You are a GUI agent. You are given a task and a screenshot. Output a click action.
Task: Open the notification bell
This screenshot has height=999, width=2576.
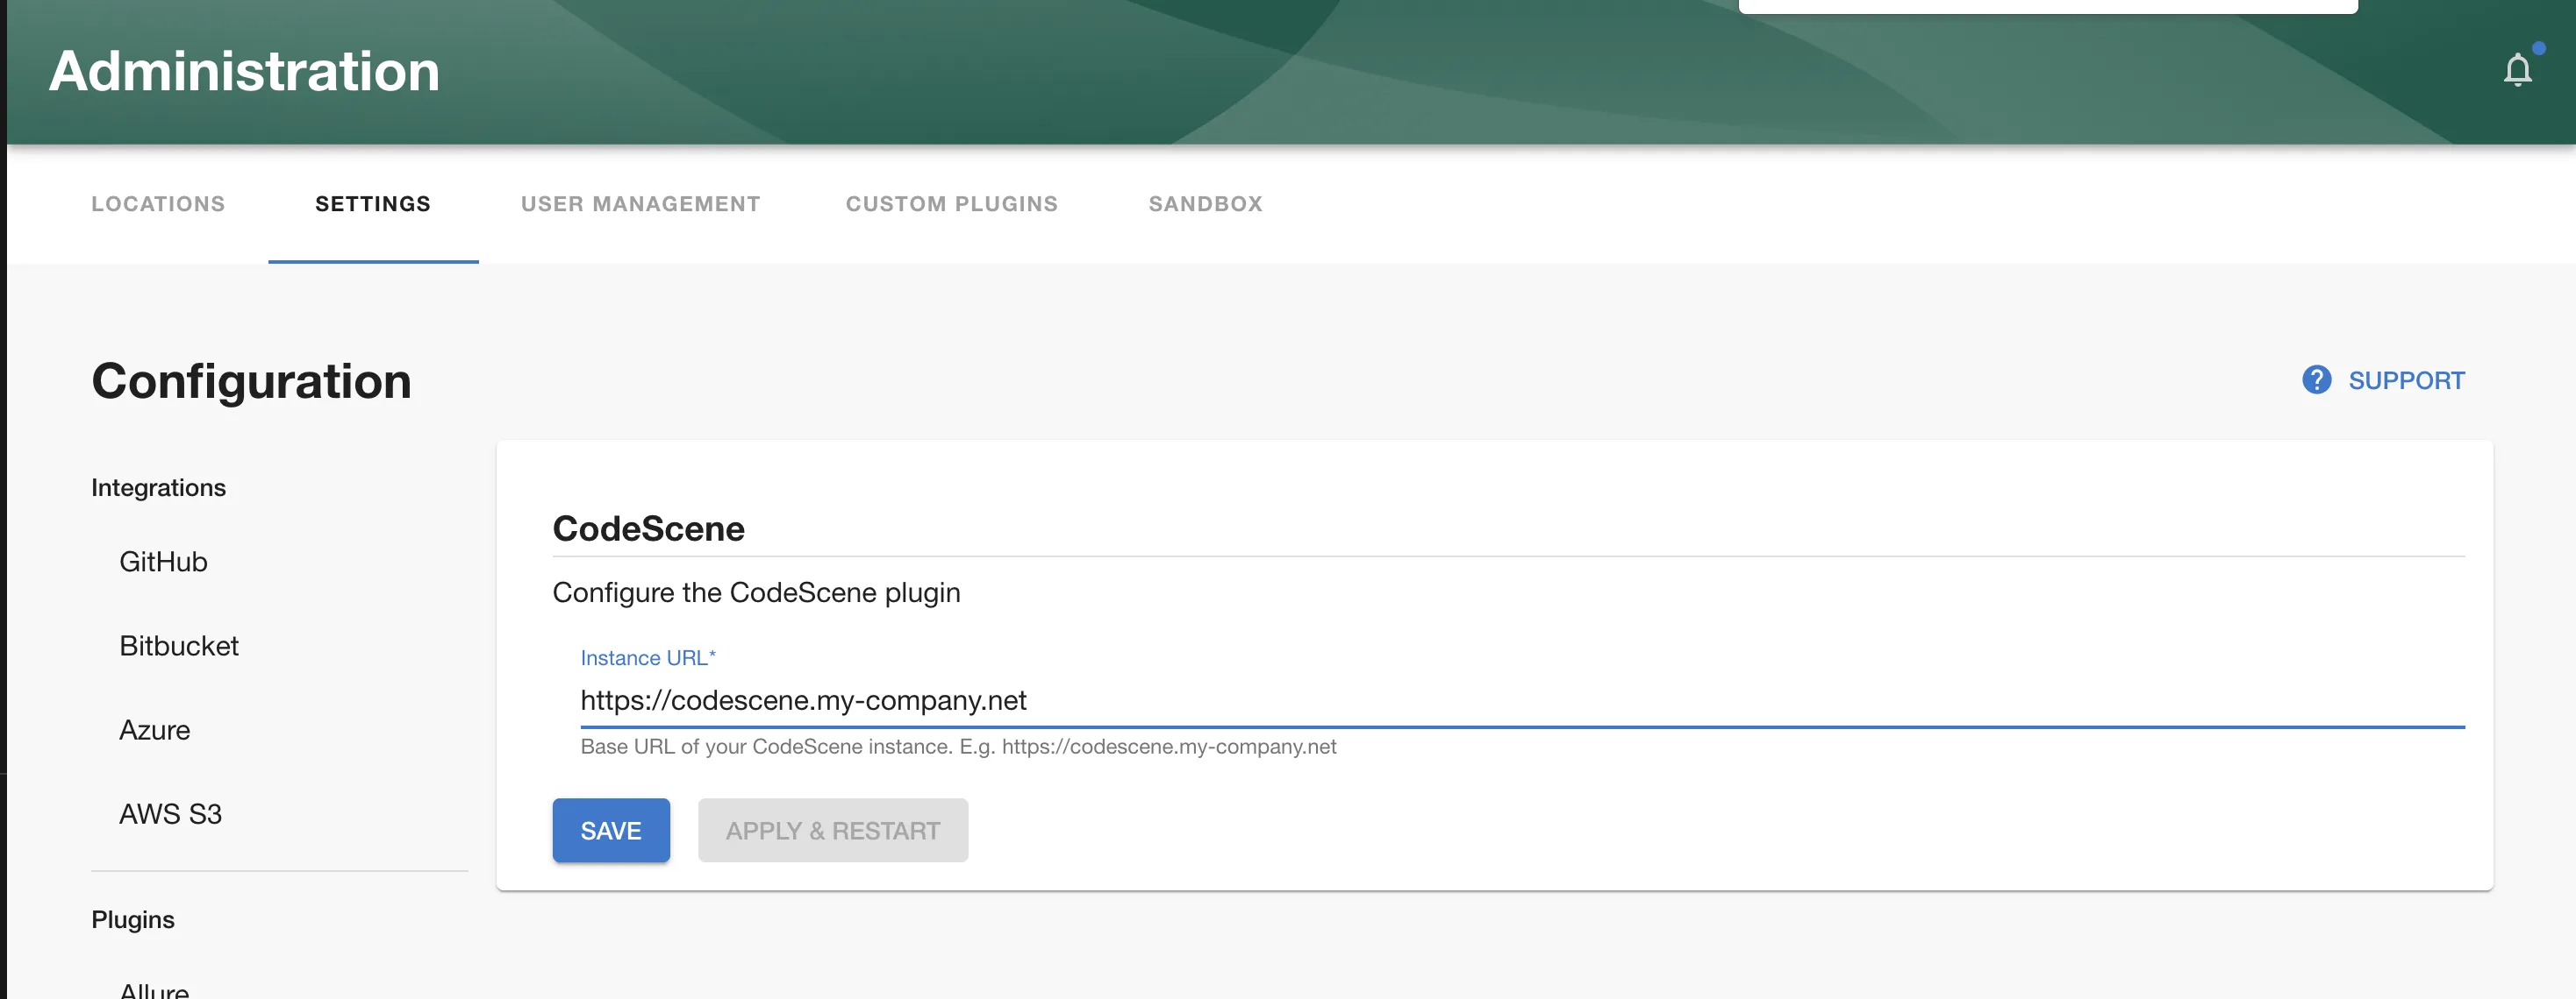(2519, 68)
